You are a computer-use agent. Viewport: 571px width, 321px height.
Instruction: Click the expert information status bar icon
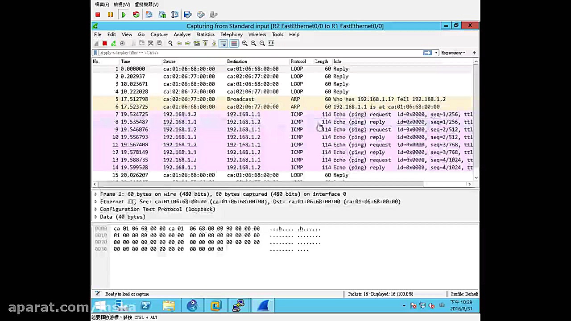(98, 294)
